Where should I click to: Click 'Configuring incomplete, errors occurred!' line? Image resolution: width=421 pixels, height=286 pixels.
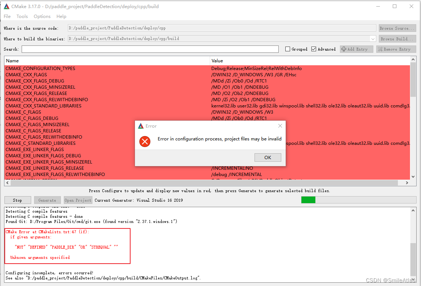point(50,273)
